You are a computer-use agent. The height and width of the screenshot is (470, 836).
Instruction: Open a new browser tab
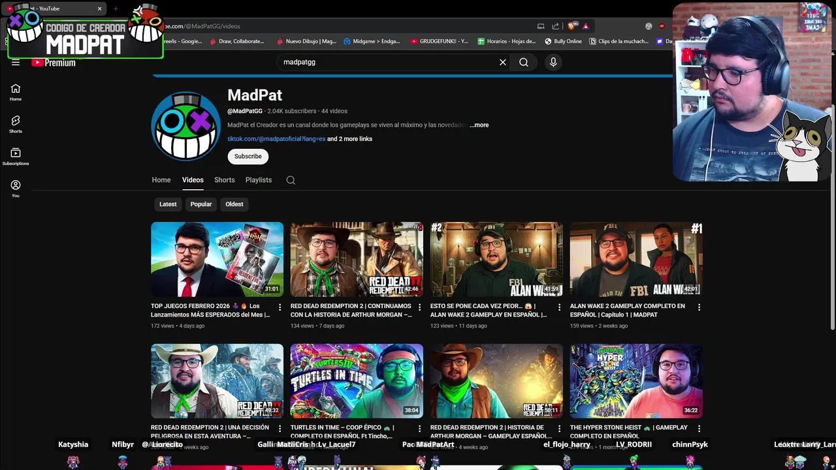pos(116,8)
